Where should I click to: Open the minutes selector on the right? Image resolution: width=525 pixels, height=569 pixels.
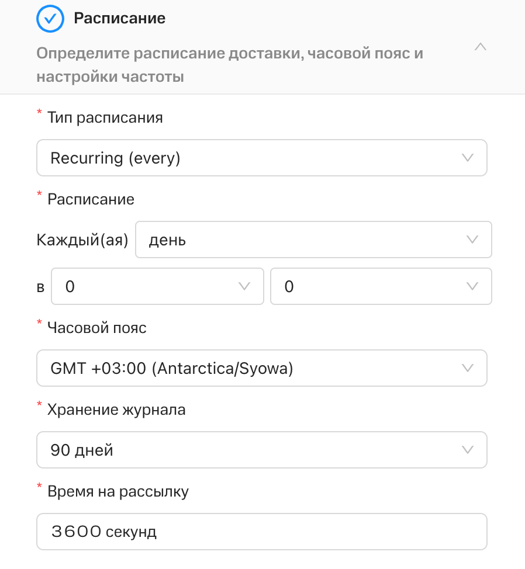381,286
